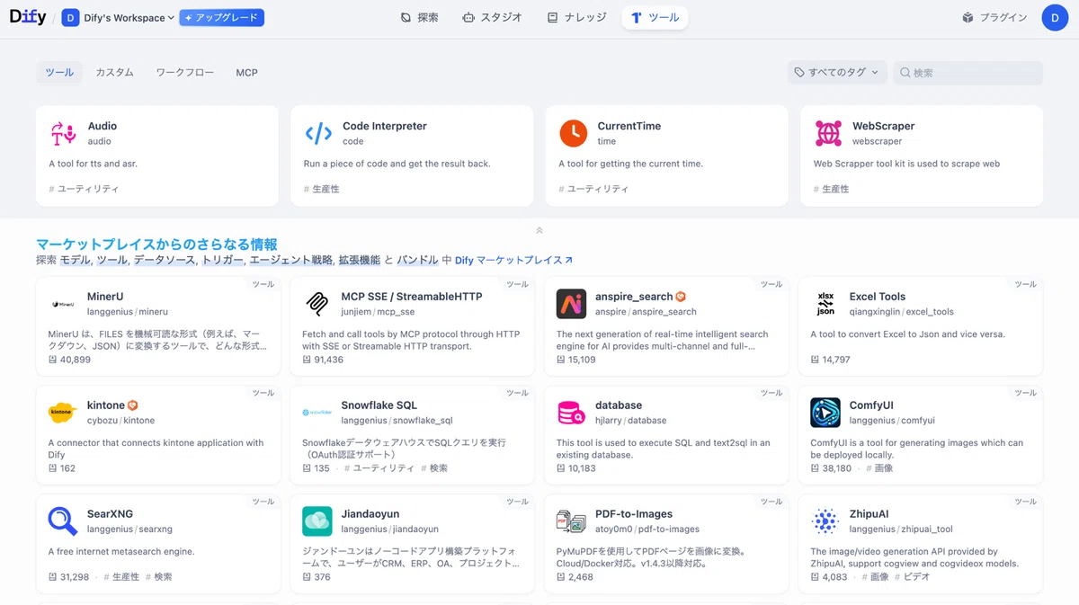Click the エージェント戦略 category link

point(290,260)
